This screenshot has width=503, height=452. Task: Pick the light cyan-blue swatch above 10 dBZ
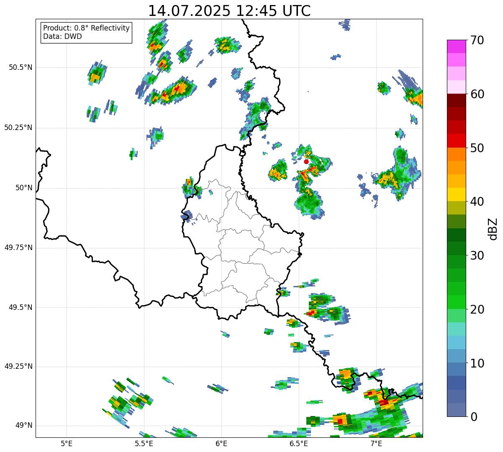tap(456, 342)
